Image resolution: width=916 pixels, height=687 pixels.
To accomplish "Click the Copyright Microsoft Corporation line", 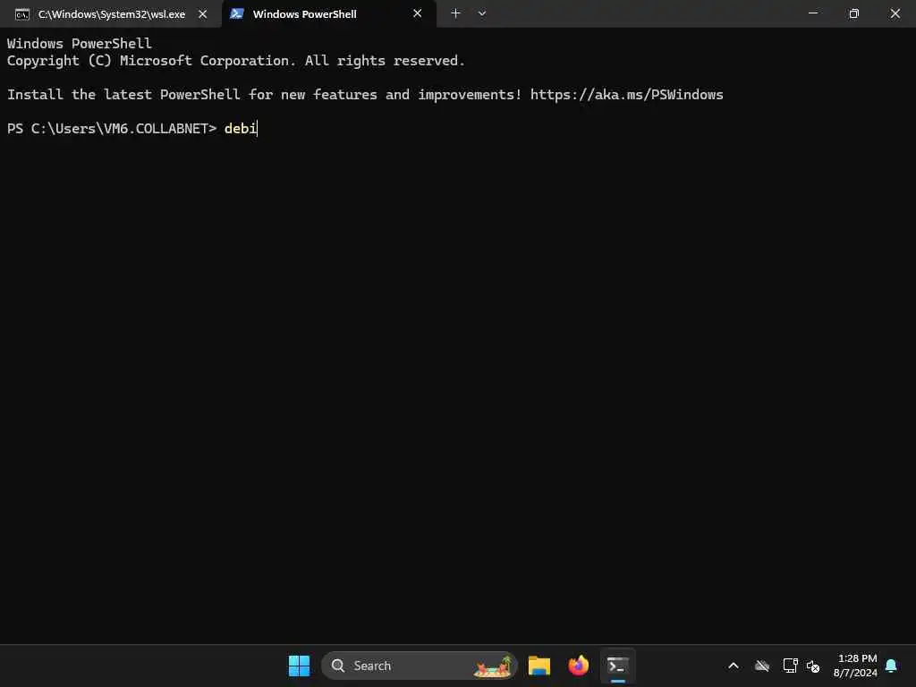I will click(236, 61).
